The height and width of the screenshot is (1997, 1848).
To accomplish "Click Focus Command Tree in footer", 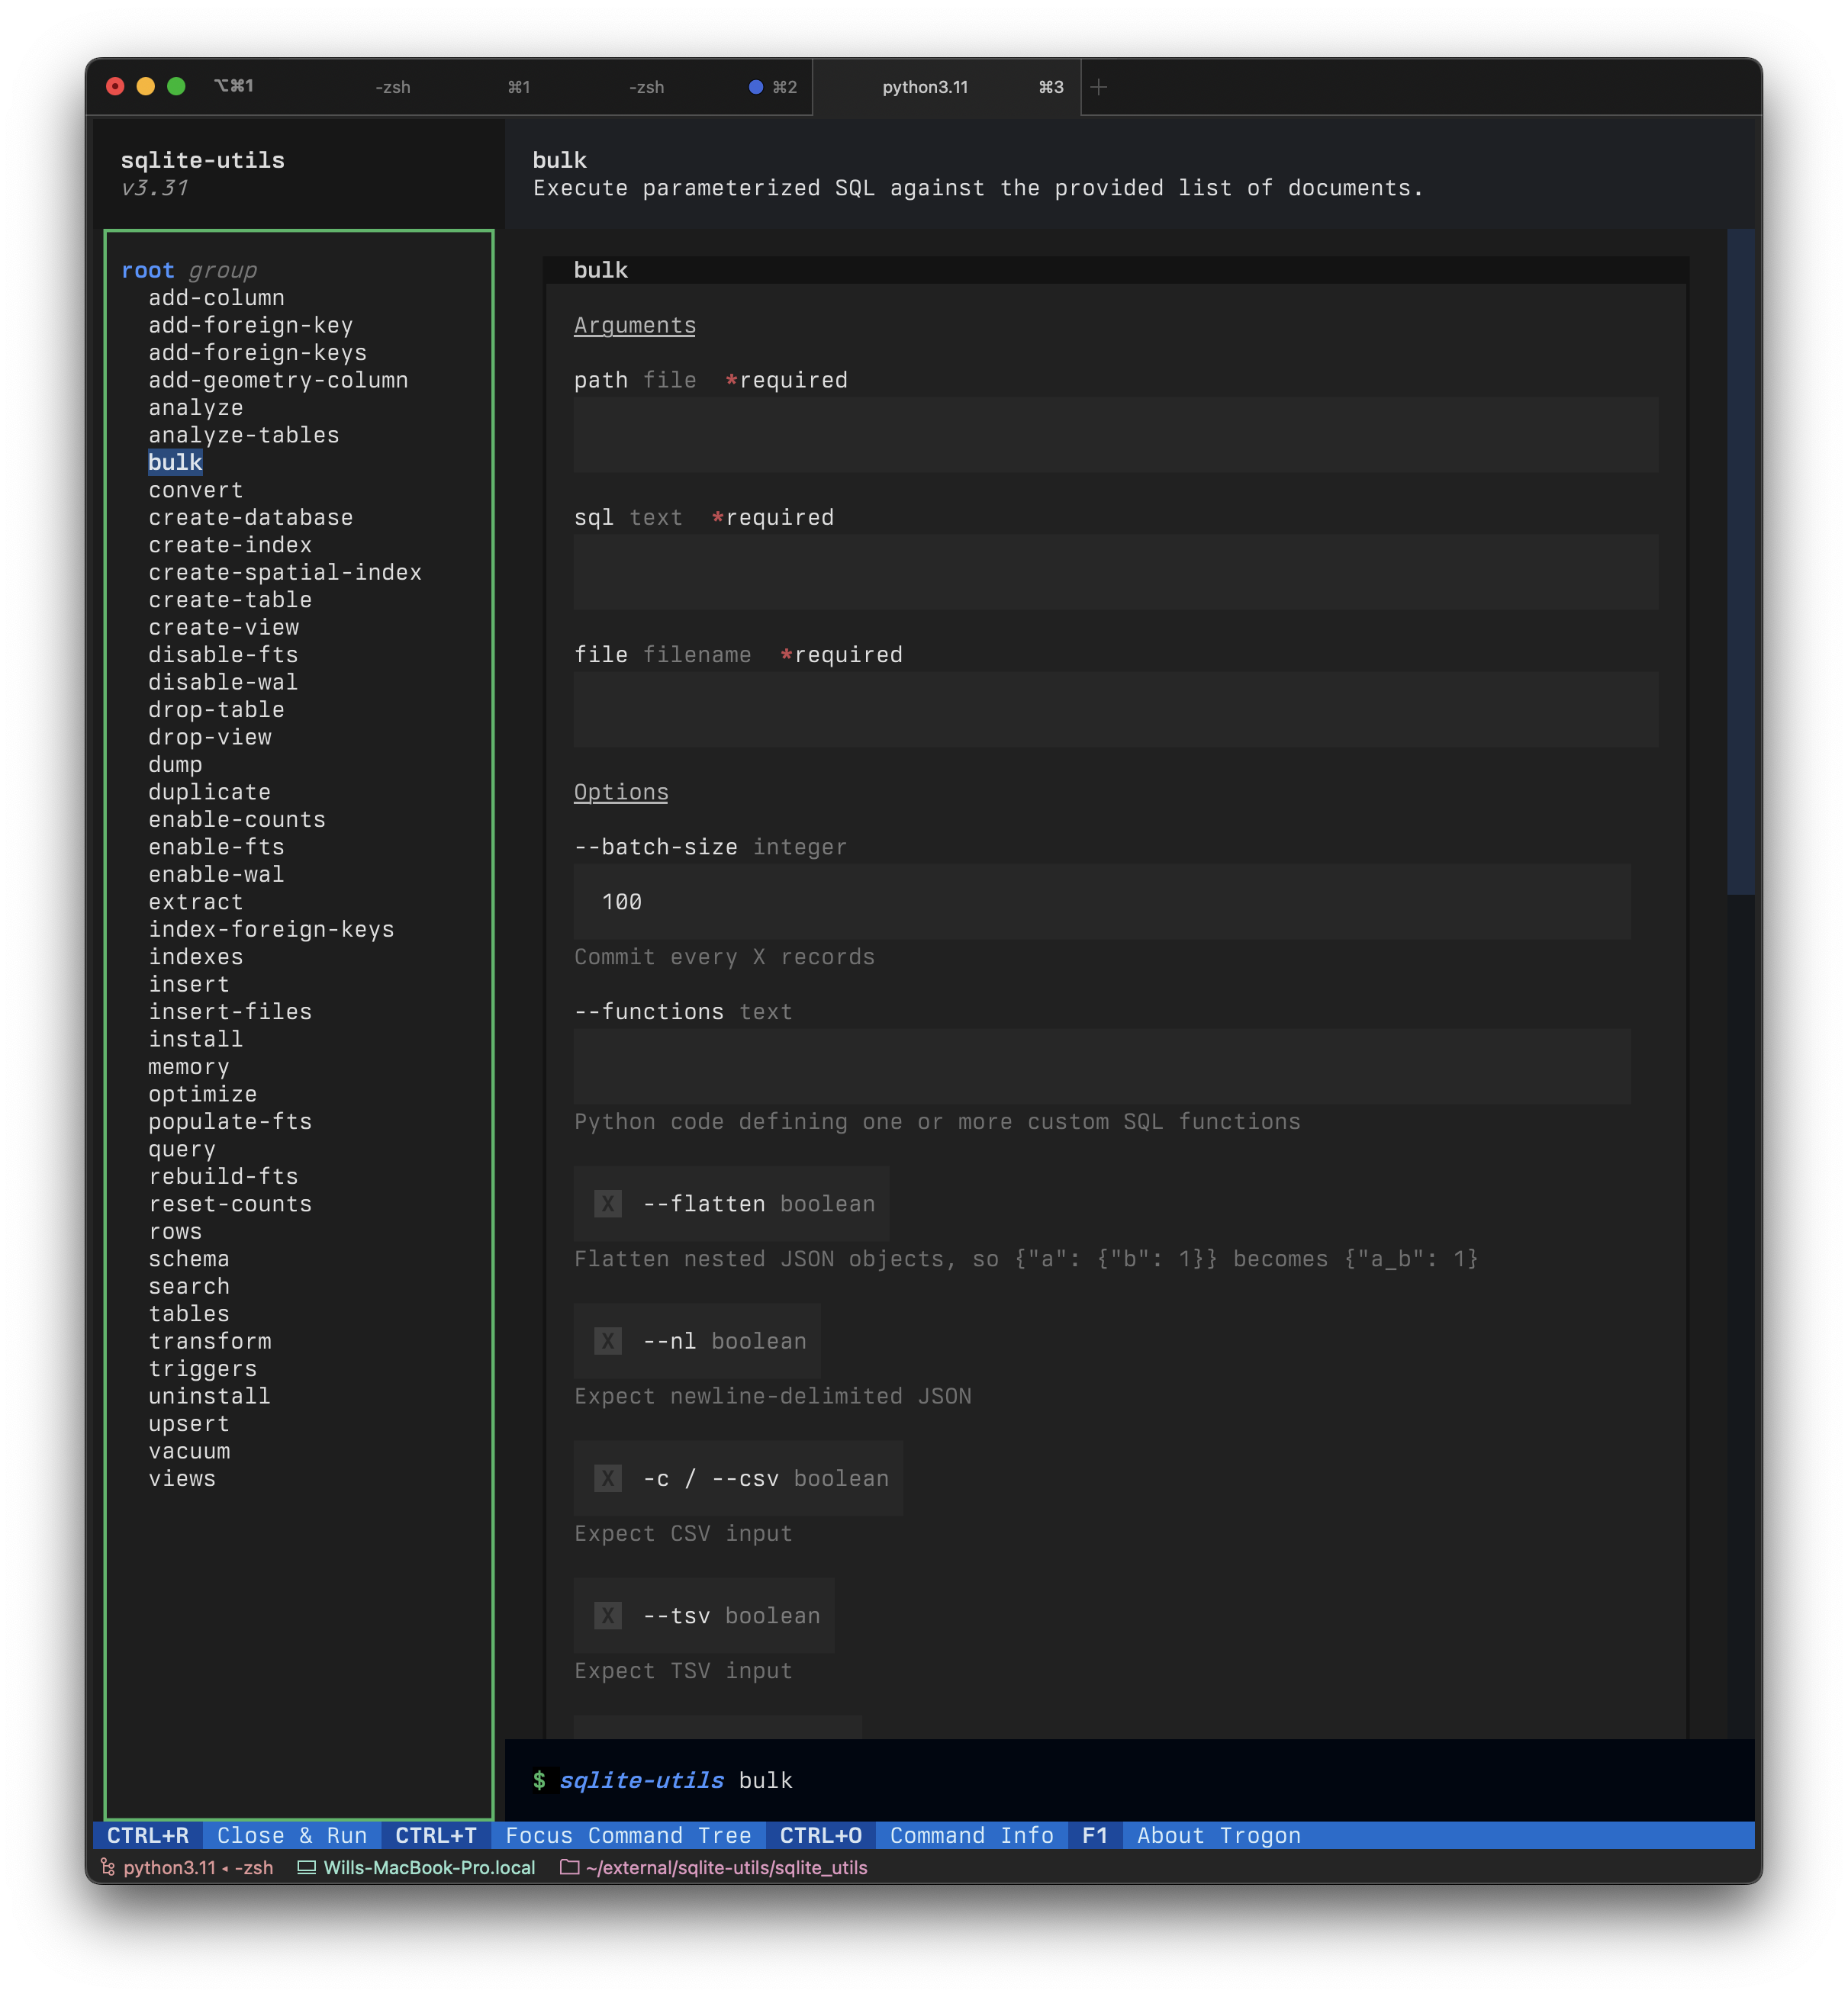I will point(628,1835).
